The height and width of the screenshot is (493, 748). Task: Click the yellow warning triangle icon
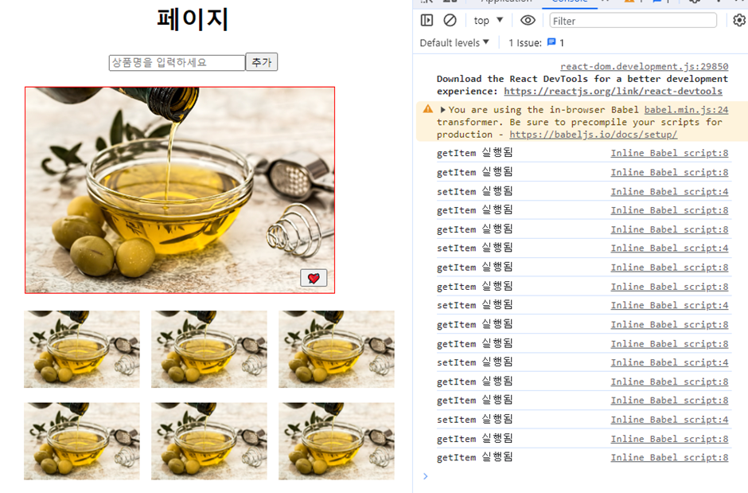pos(428,109)
